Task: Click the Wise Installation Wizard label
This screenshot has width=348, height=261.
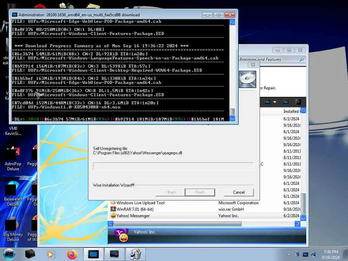Action: click(114, 185)
